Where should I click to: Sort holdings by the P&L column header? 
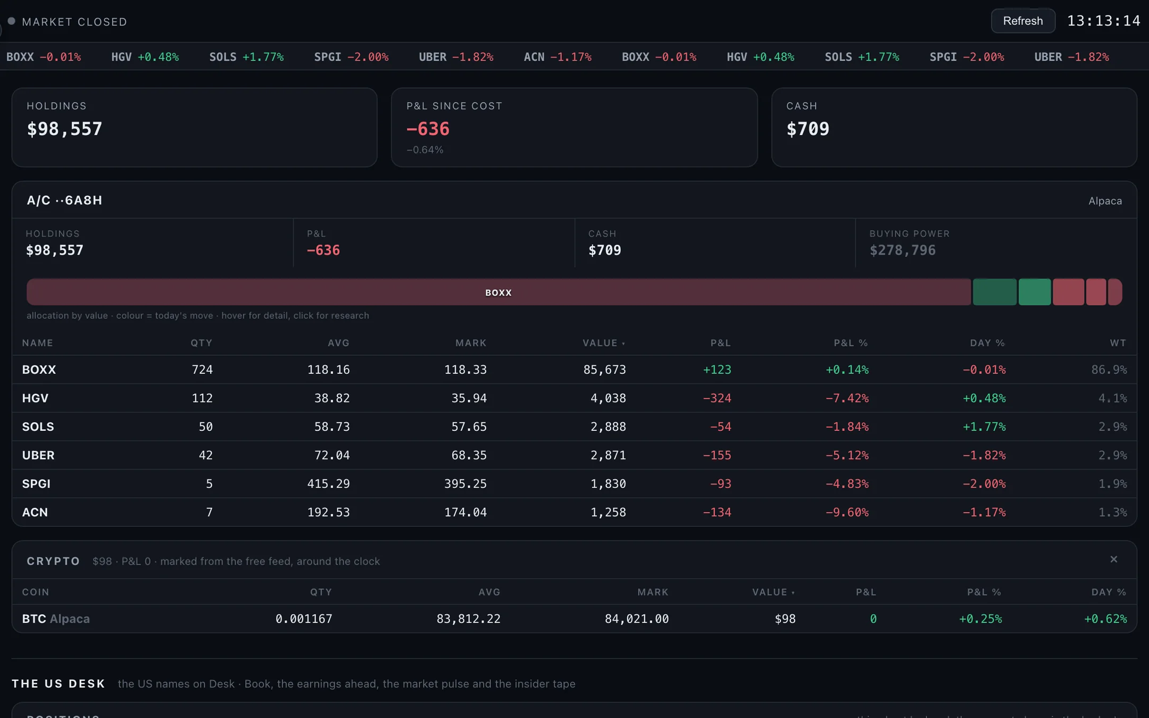pos(721,343)
